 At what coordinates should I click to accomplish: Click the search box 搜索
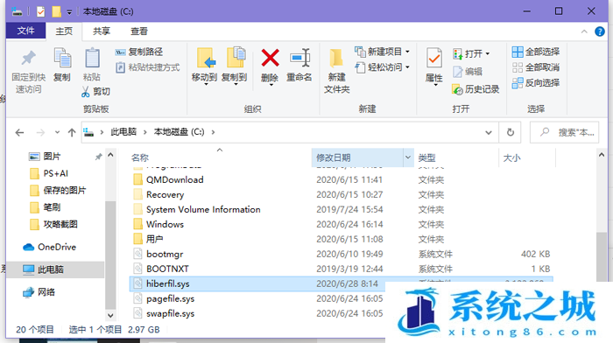coord(564,132)
